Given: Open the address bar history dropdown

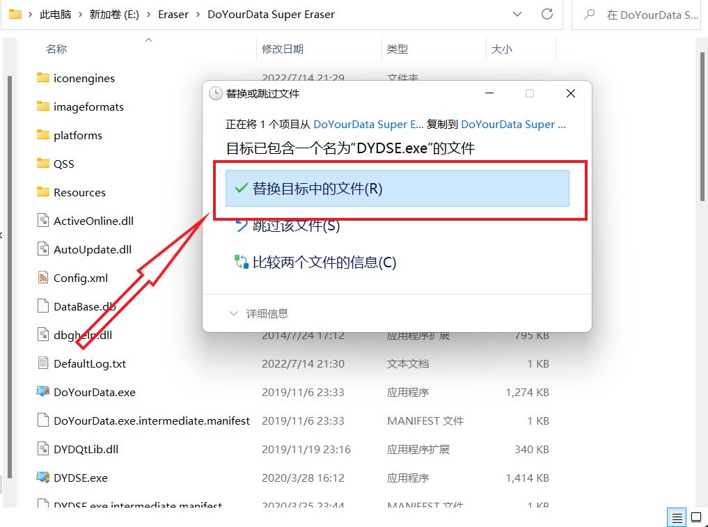Looking at the screenshot, I should 517,14.
